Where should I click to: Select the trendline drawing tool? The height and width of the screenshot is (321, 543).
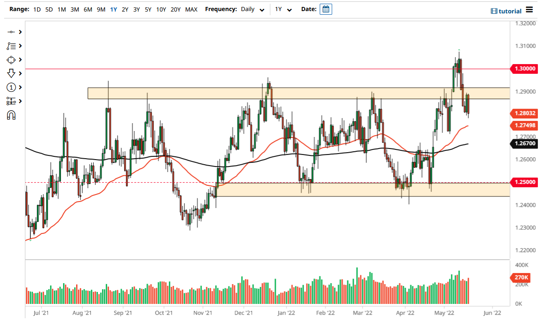tap(12, 32)
